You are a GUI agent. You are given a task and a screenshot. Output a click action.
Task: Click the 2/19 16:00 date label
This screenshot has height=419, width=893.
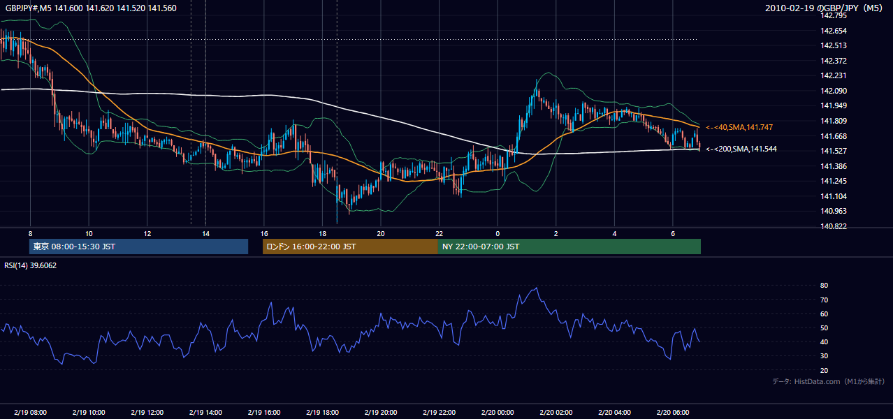click(263, 413)
